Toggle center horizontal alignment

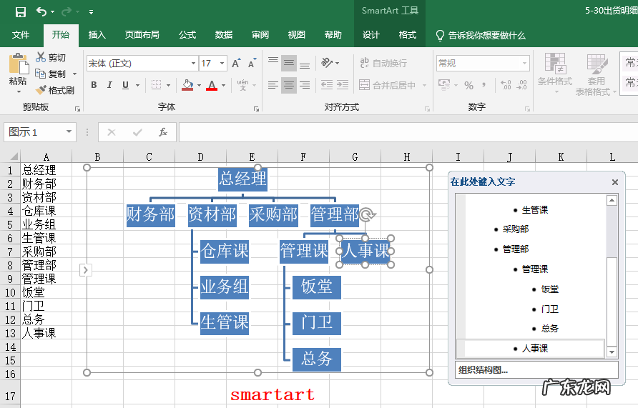[289, 85]
